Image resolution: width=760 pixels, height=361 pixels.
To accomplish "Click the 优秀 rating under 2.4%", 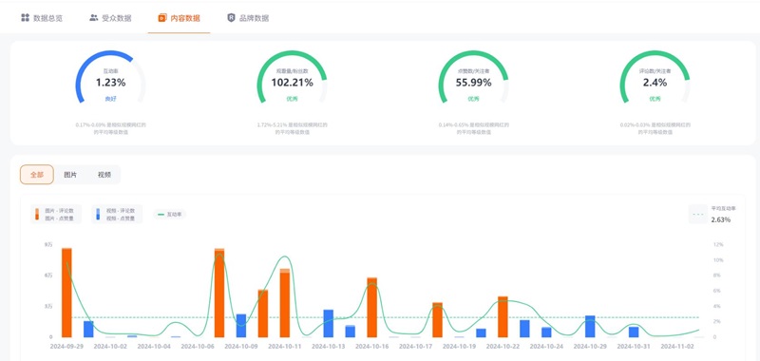I will [x=655, y=99].
